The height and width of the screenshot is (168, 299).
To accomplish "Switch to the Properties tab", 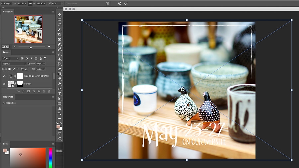I will click(x=8, y=97).
